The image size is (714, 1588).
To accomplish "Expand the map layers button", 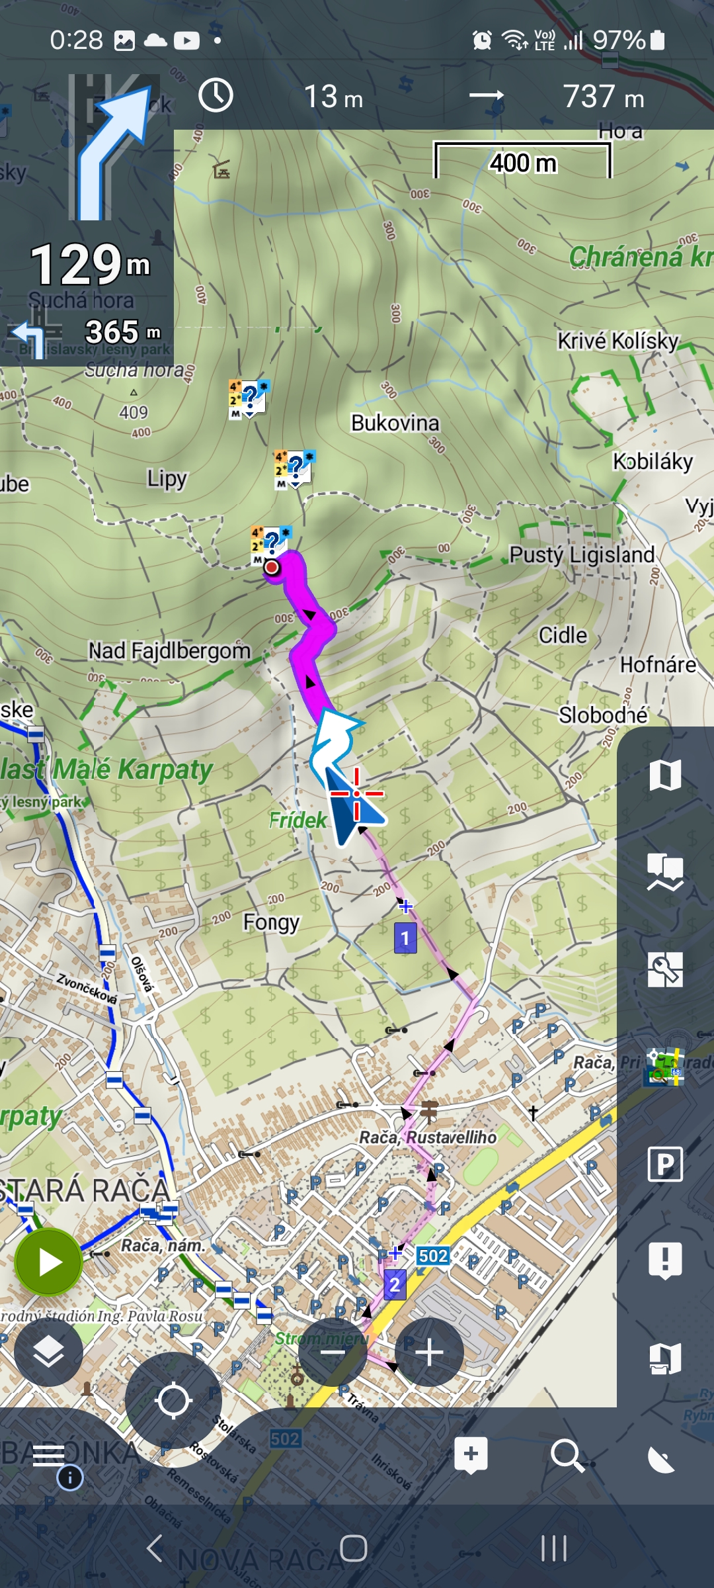I will tap(48, 1352).
